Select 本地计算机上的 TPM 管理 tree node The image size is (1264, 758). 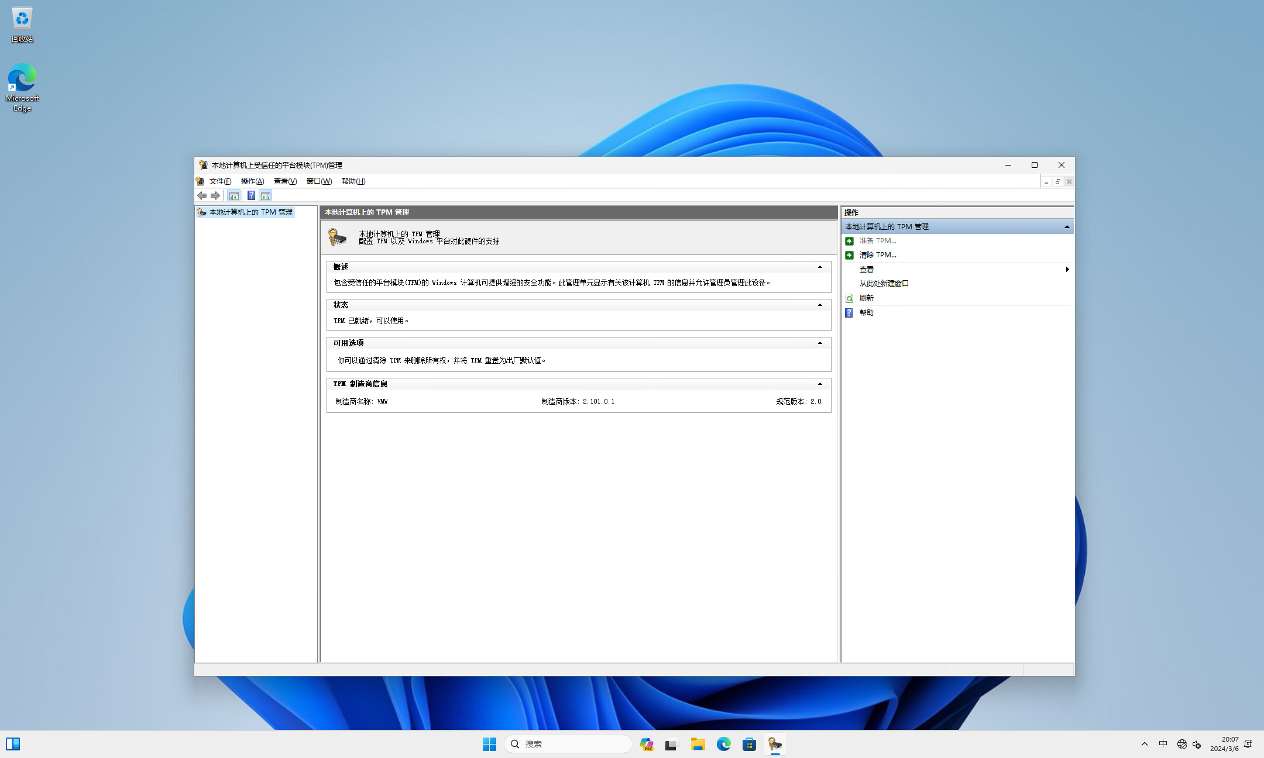coord(251,212)
